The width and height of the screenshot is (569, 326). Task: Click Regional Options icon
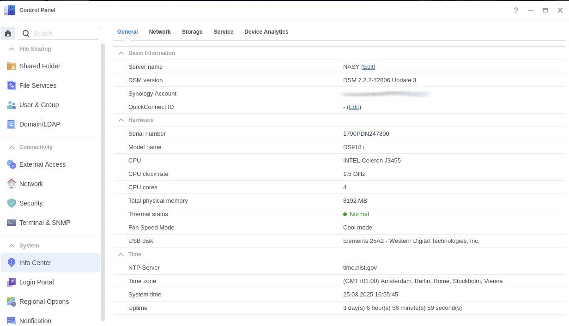(12, 302)
